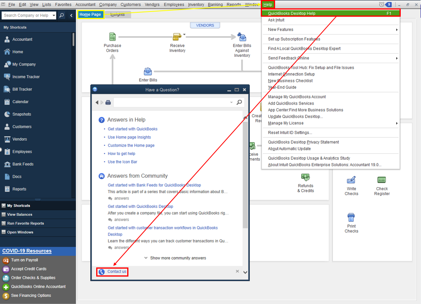Open the How to get help link
Screen dimensions: 421x304
point(121,154)
